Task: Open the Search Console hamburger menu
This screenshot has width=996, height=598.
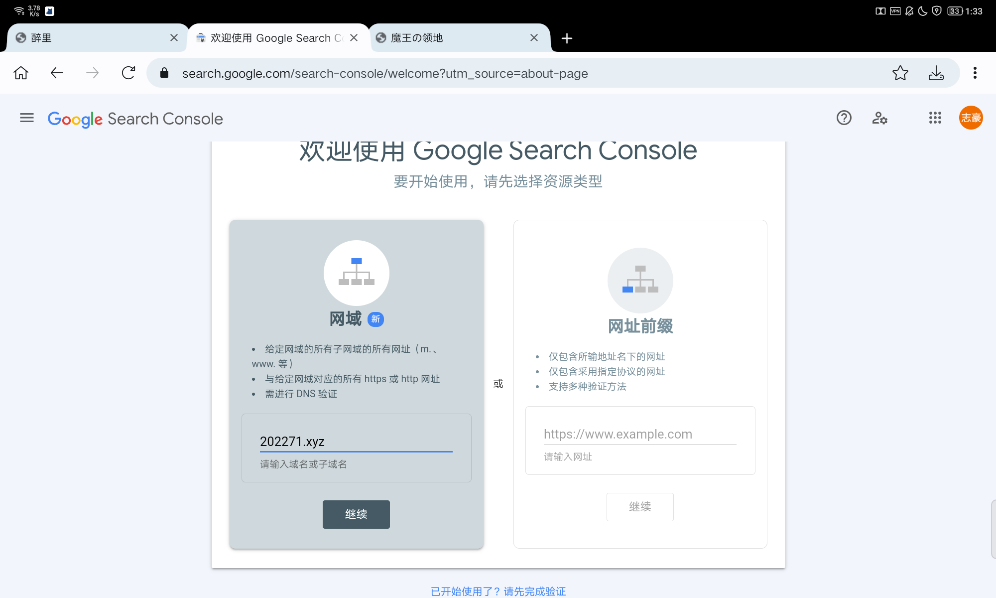Action: 27,118
